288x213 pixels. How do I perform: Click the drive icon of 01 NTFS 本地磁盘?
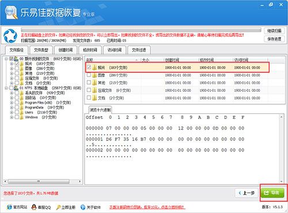click(16, 88)
